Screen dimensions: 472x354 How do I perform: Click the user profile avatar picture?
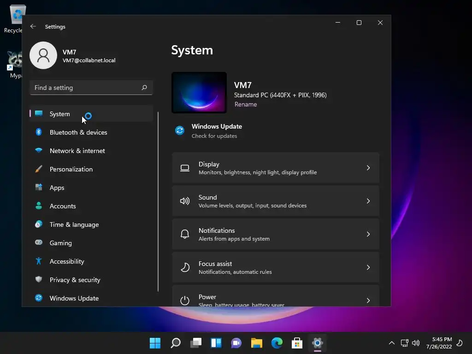tap(43, 55)
